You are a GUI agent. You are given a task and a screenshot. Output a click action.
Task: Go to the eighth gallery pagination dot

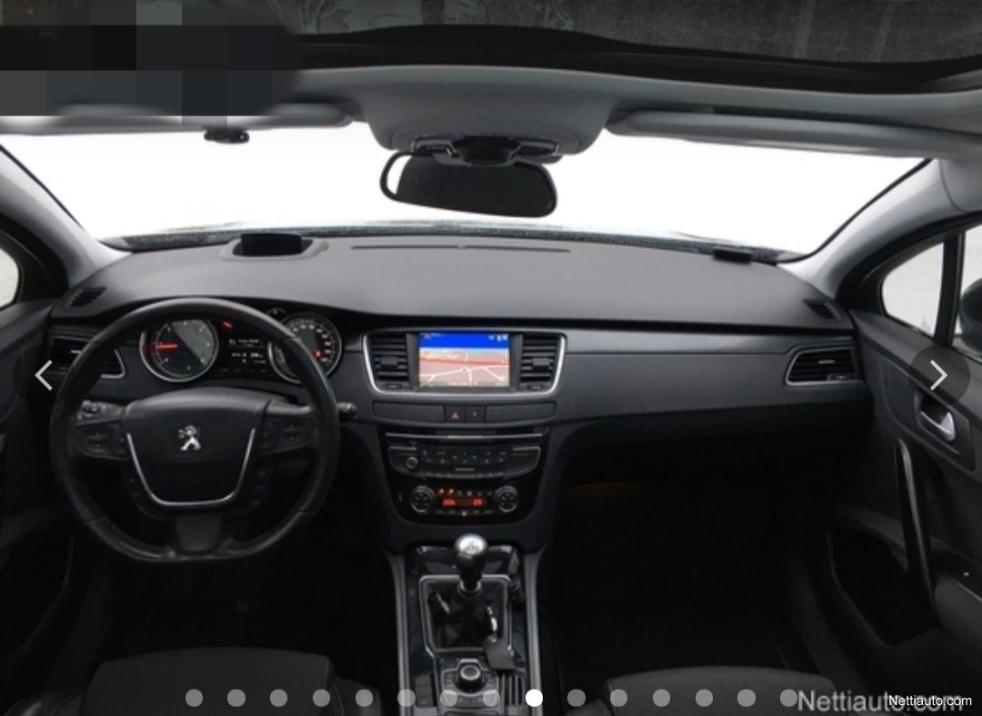[491, 698]
